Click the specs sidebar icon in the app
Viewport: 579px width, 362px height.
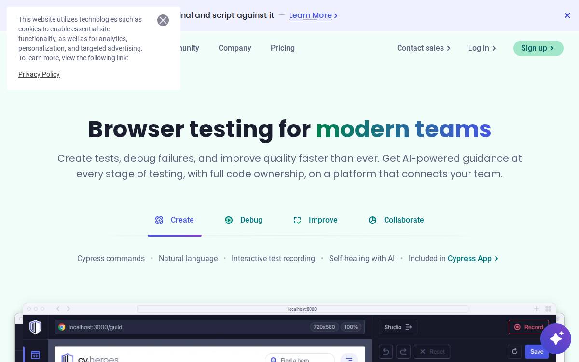pyautogui.click(x=35, y=355)
